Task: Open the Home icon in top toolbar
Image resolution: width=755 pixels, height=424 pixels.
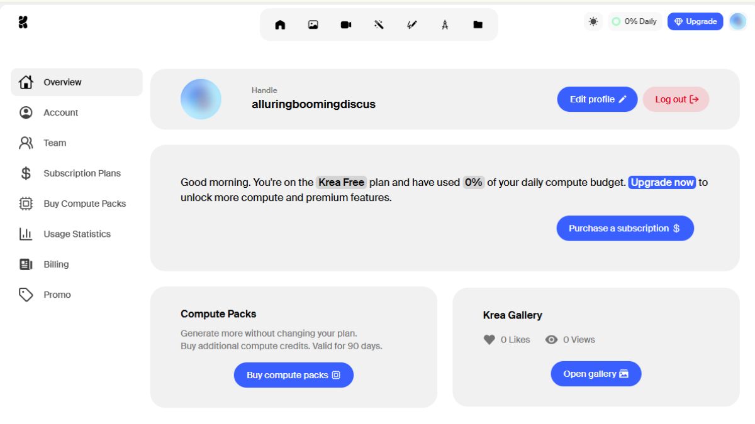Action: tap(280, 24)
